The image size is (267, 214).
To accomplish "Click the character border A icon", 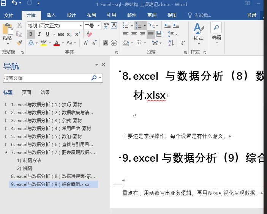I will point(114,25).
